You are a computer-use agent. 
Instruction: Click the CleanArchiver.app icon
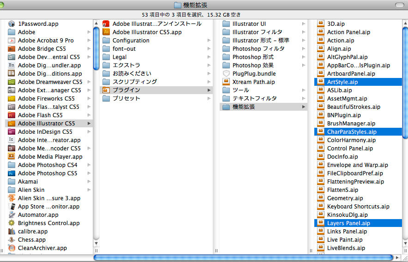(12, 248)
